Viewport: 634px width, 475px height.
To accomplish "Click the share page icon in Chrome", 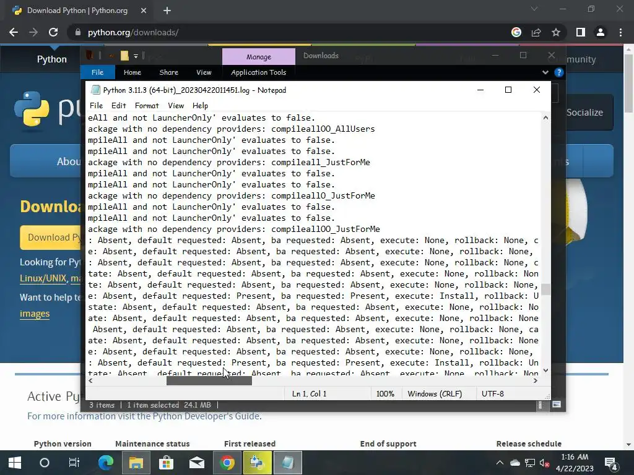I will (x=536, y=32).
